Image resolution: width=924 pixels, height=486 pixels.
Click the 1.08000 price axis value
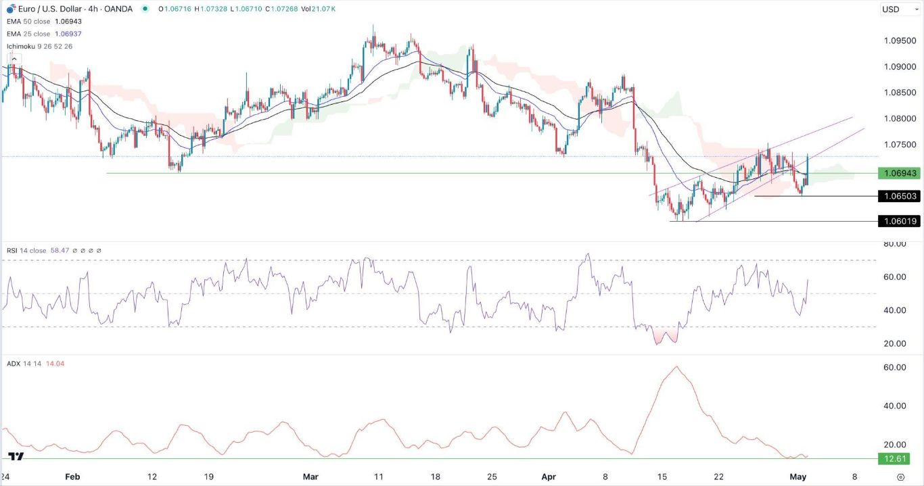tap(900, 119)
